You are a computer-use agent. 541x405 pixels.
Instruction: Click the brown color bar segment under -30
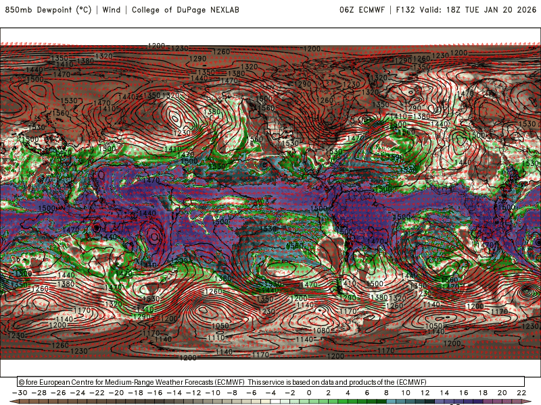coord(24,402)
